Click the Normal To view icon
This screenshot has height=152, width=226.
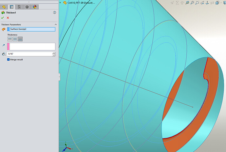click(x=207, y=3)
